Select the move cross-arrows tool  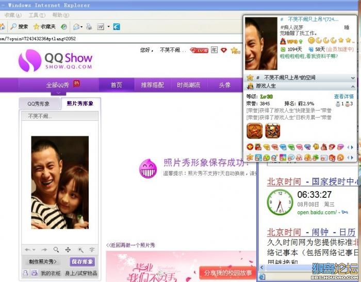(x=68, y=249)
